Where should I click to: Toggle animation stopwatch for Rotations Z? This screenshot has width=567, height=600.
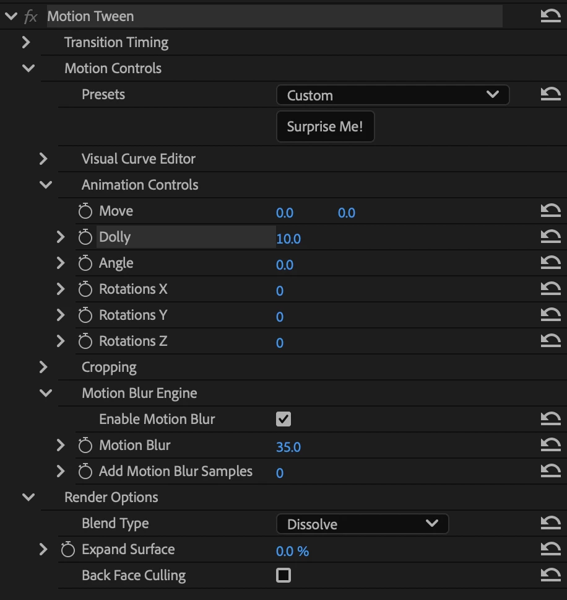pos(85,341)
